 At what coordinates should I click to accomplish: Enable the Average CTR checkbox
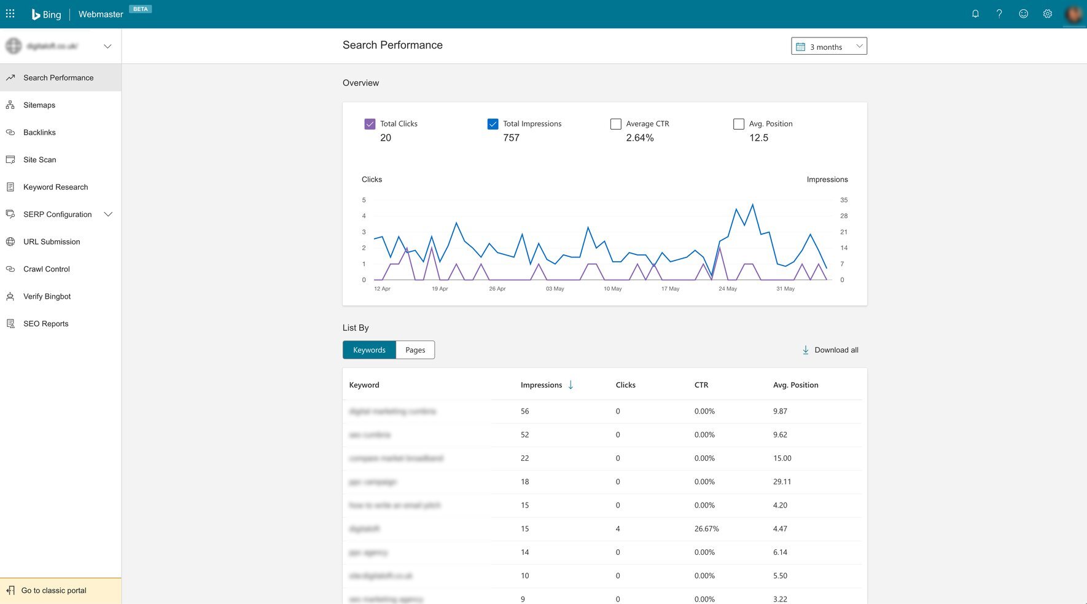tap(615, 124)
